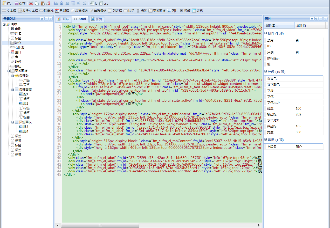Add a 复选框组 checkbox group element
The width and height of the screenshot is (330, 228).
click(x=79, y=11)
